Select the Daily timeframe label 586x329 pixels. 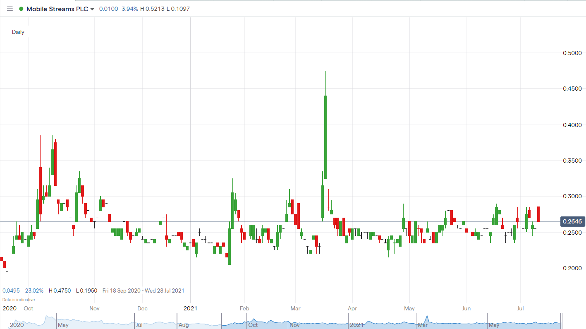pyautogui.click(x=18, y=32)
